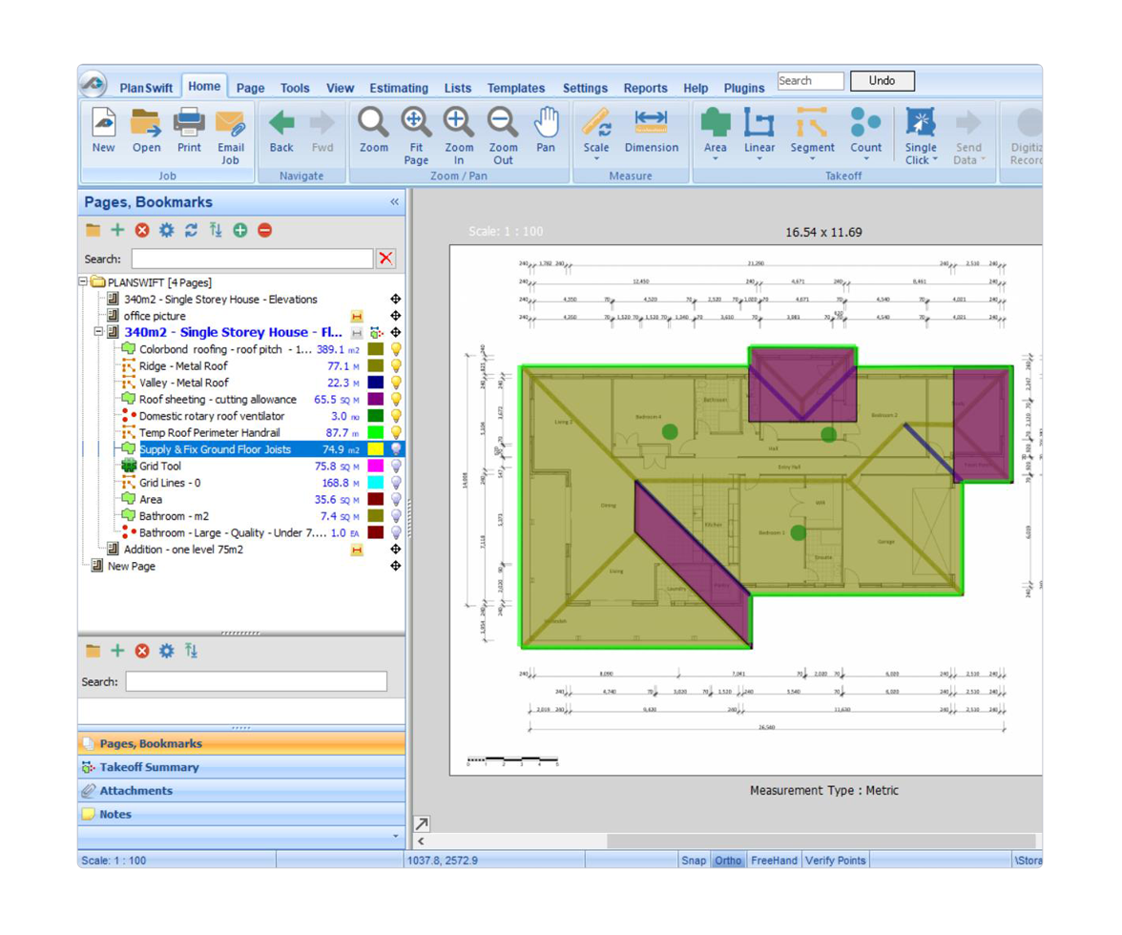Screen dimensions: 1122x935
Task: Click the magenta swatch for Grid Tool
Action: [376, 467]
